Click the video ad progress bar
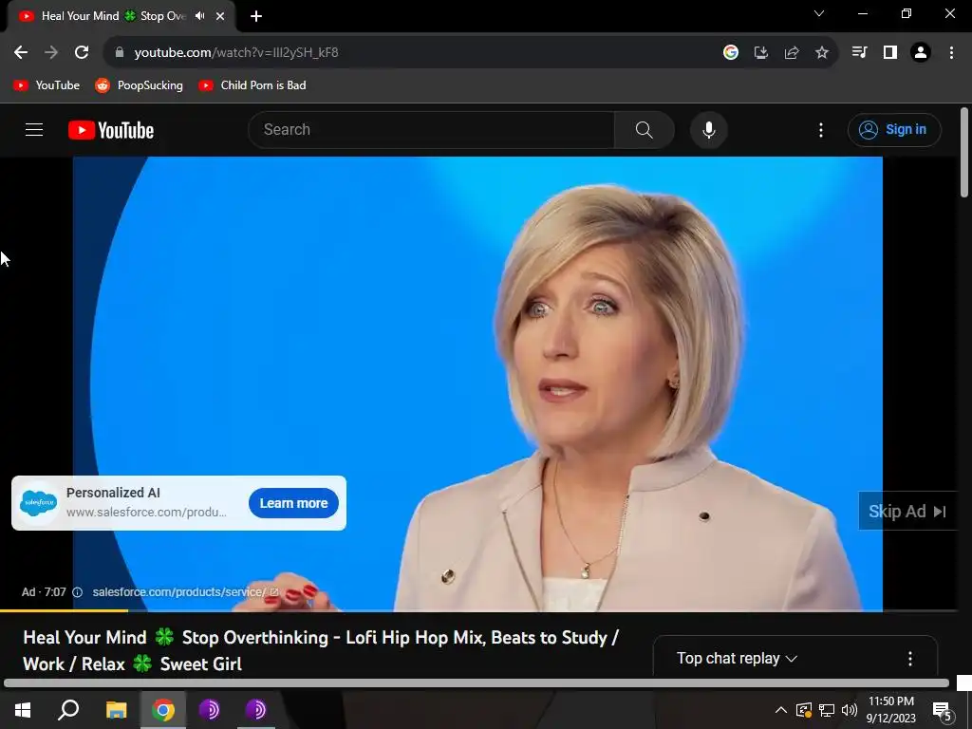972x729 pixels. [478, 611]
